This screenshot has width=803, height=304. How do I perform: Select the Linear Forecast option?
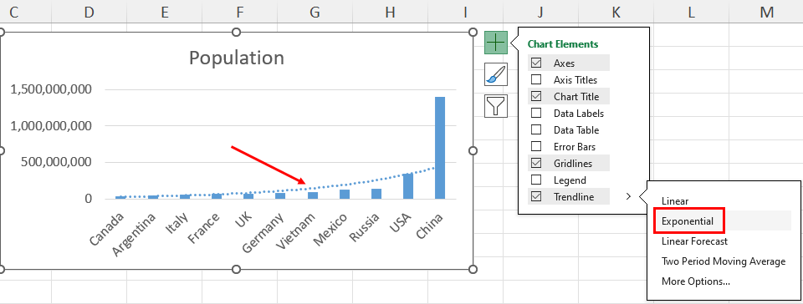pos(694,241)
